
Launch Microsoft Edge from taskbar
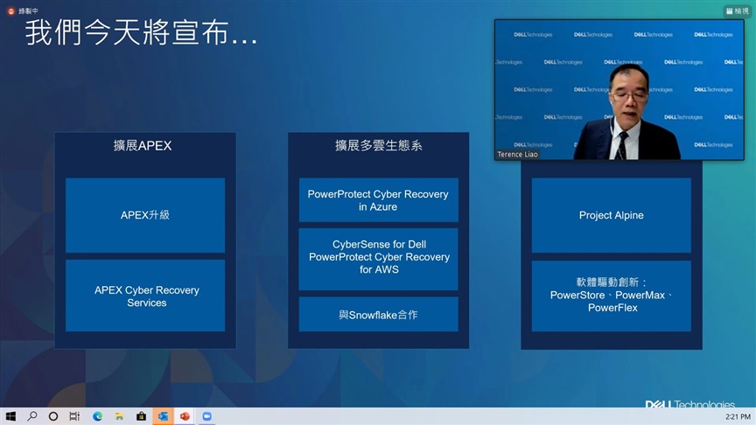pos(97,416)
